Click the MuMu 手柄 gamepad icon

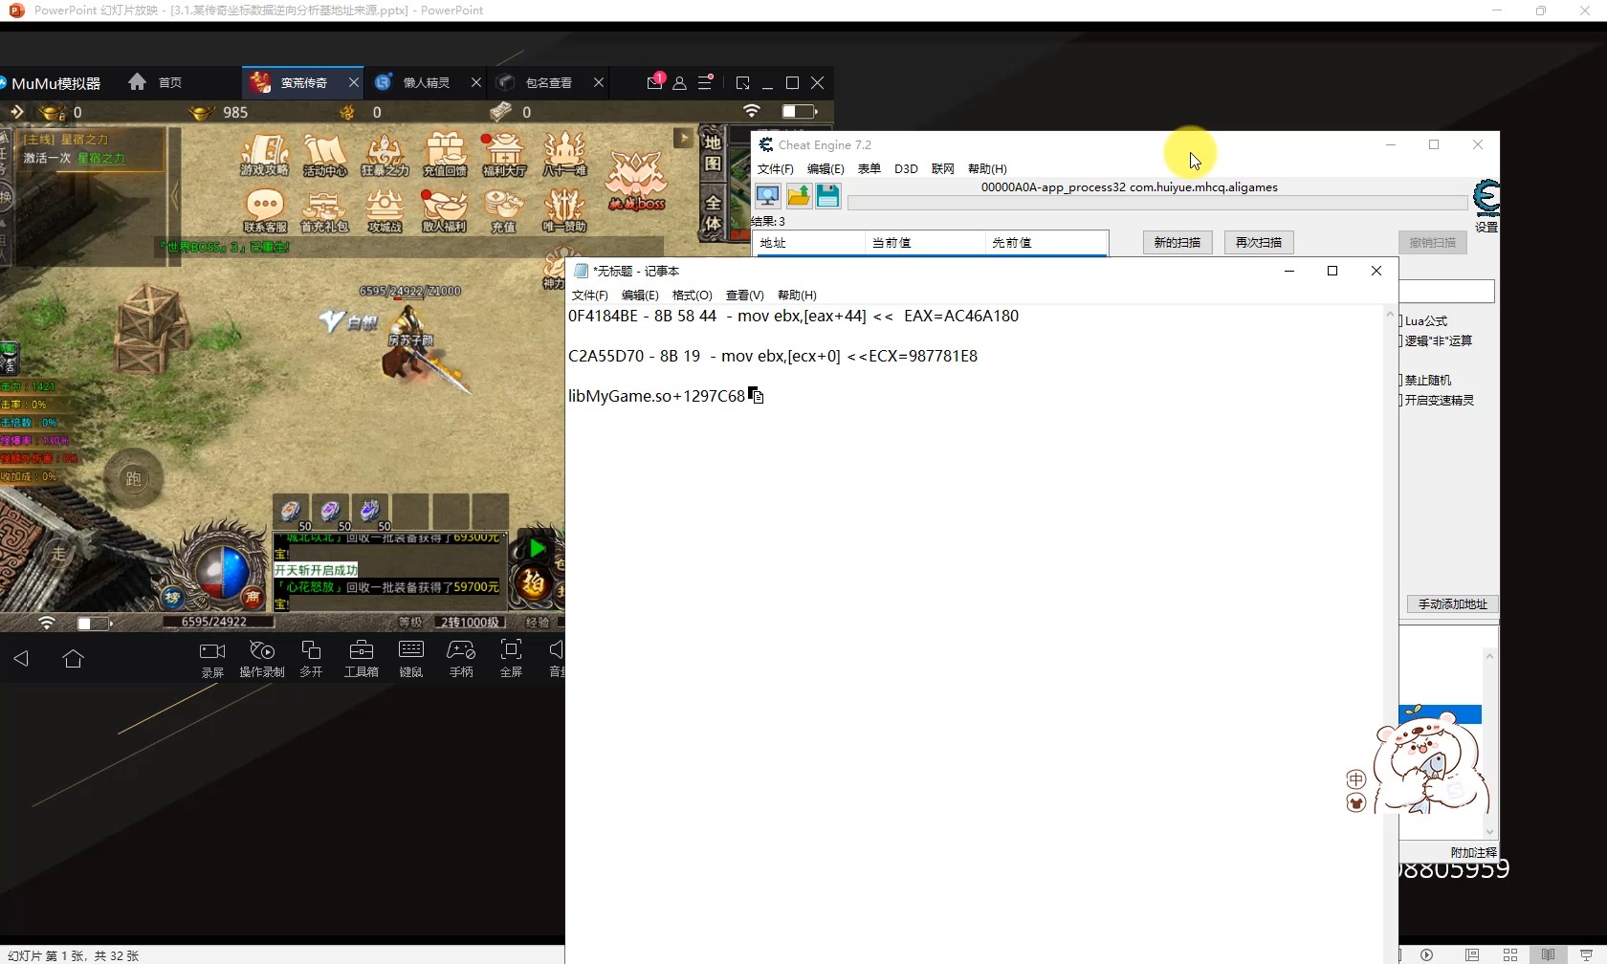click(x=461, y=659)
